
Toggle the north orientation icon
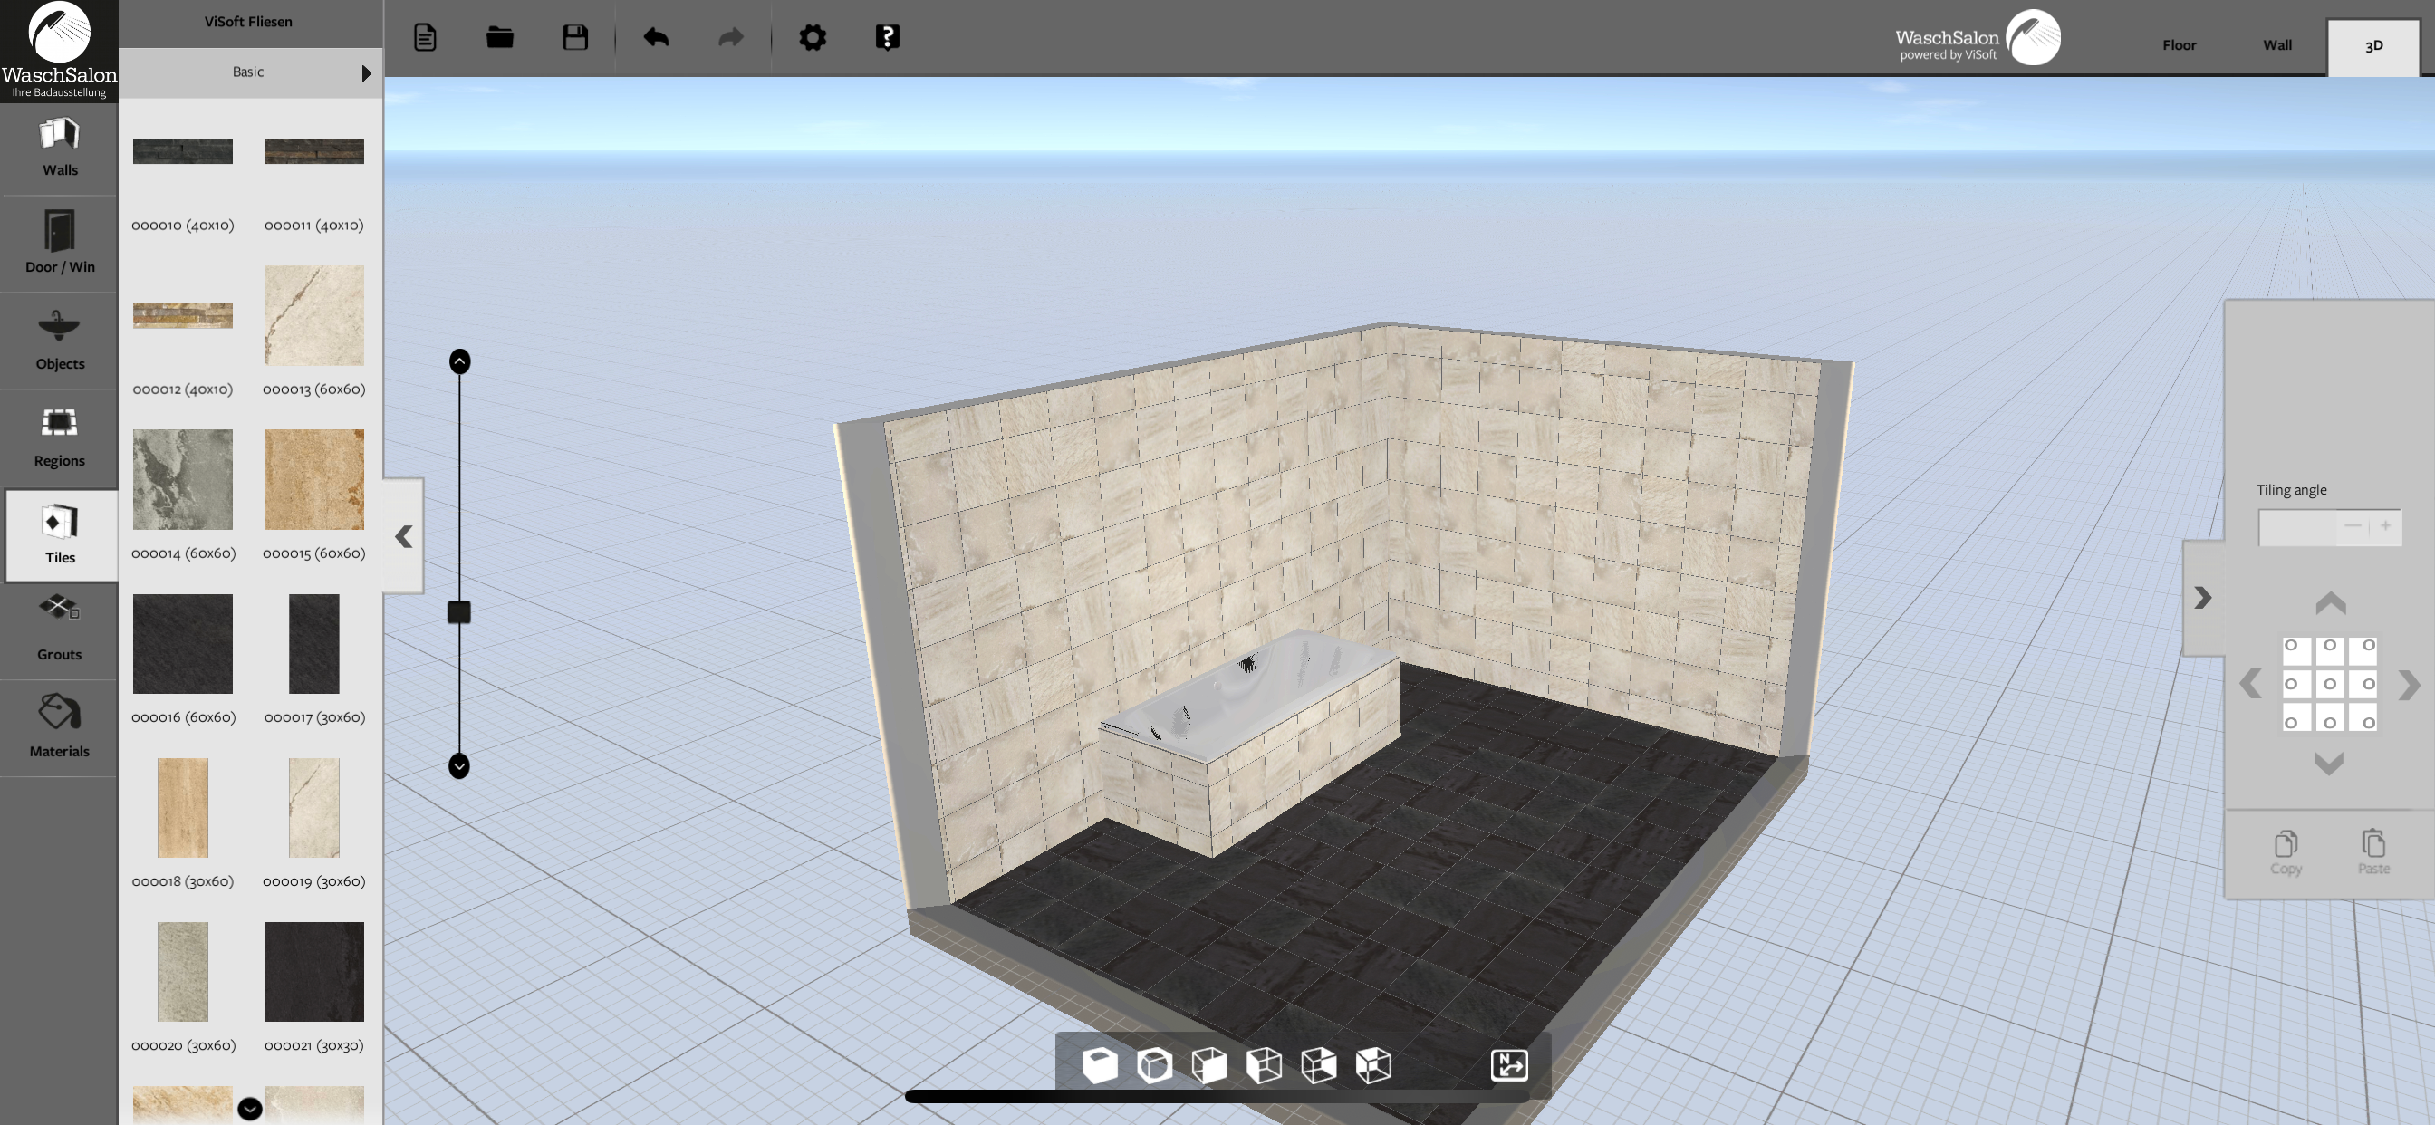(x=1508, y=1065)
